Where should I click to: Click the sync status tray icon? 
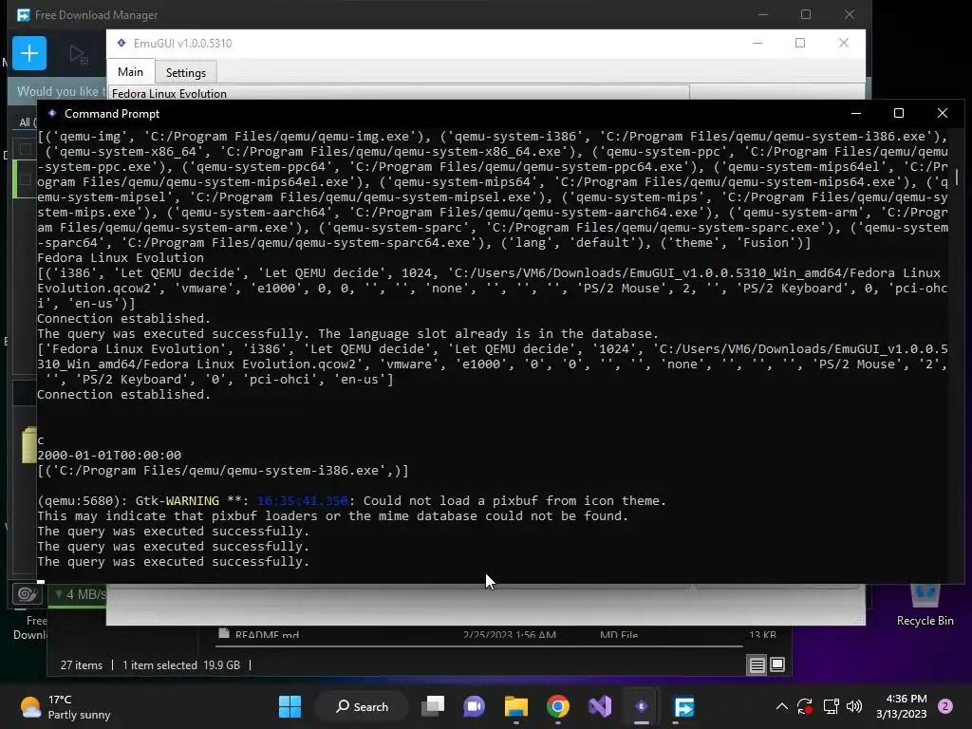pos(805,706)
